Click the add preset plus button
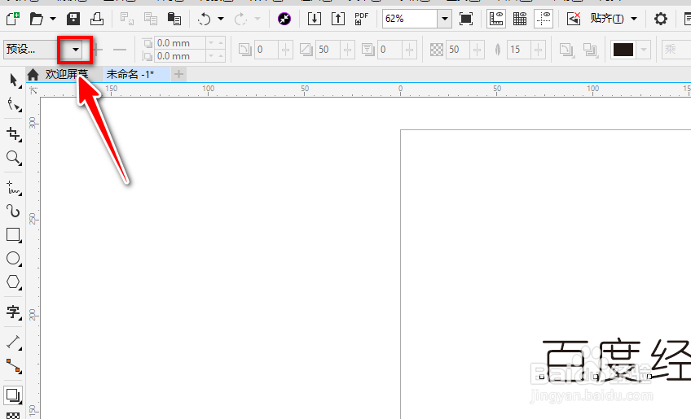Screen dimensions: 691x419 pos(98,50)
